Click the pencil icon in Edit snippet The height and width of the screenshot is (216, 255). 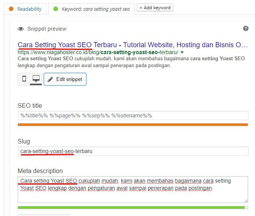(x=50, y=79)
